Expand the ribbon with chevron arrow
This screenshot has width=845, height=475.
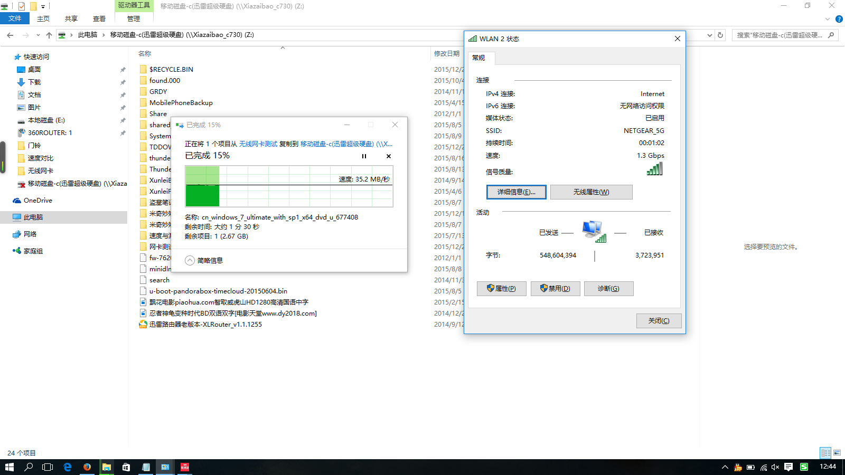click(828, 19)
